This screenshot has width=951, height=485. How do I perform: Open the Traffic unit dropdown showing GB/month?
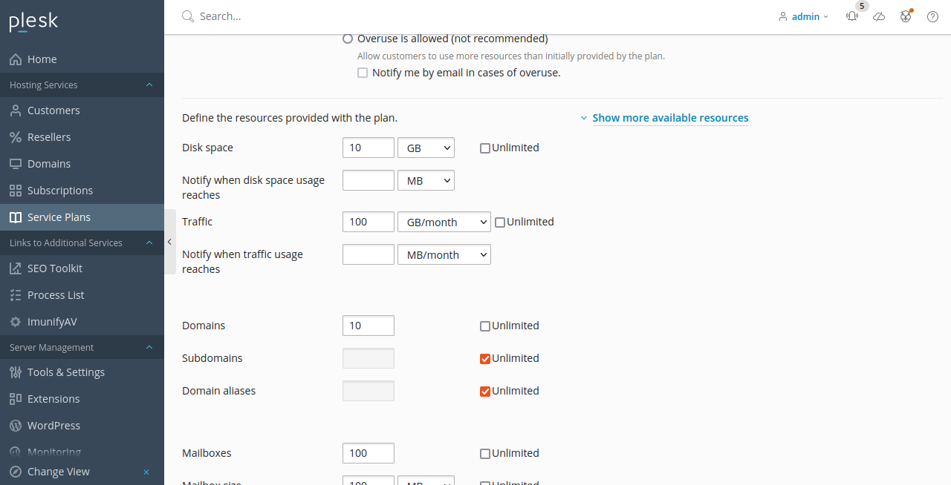[x=444, y=222]
